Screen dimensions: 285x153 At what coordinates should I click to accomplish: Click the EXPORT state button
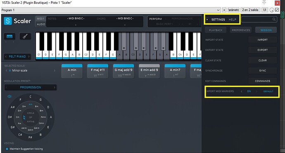click(x=262, y=50)
